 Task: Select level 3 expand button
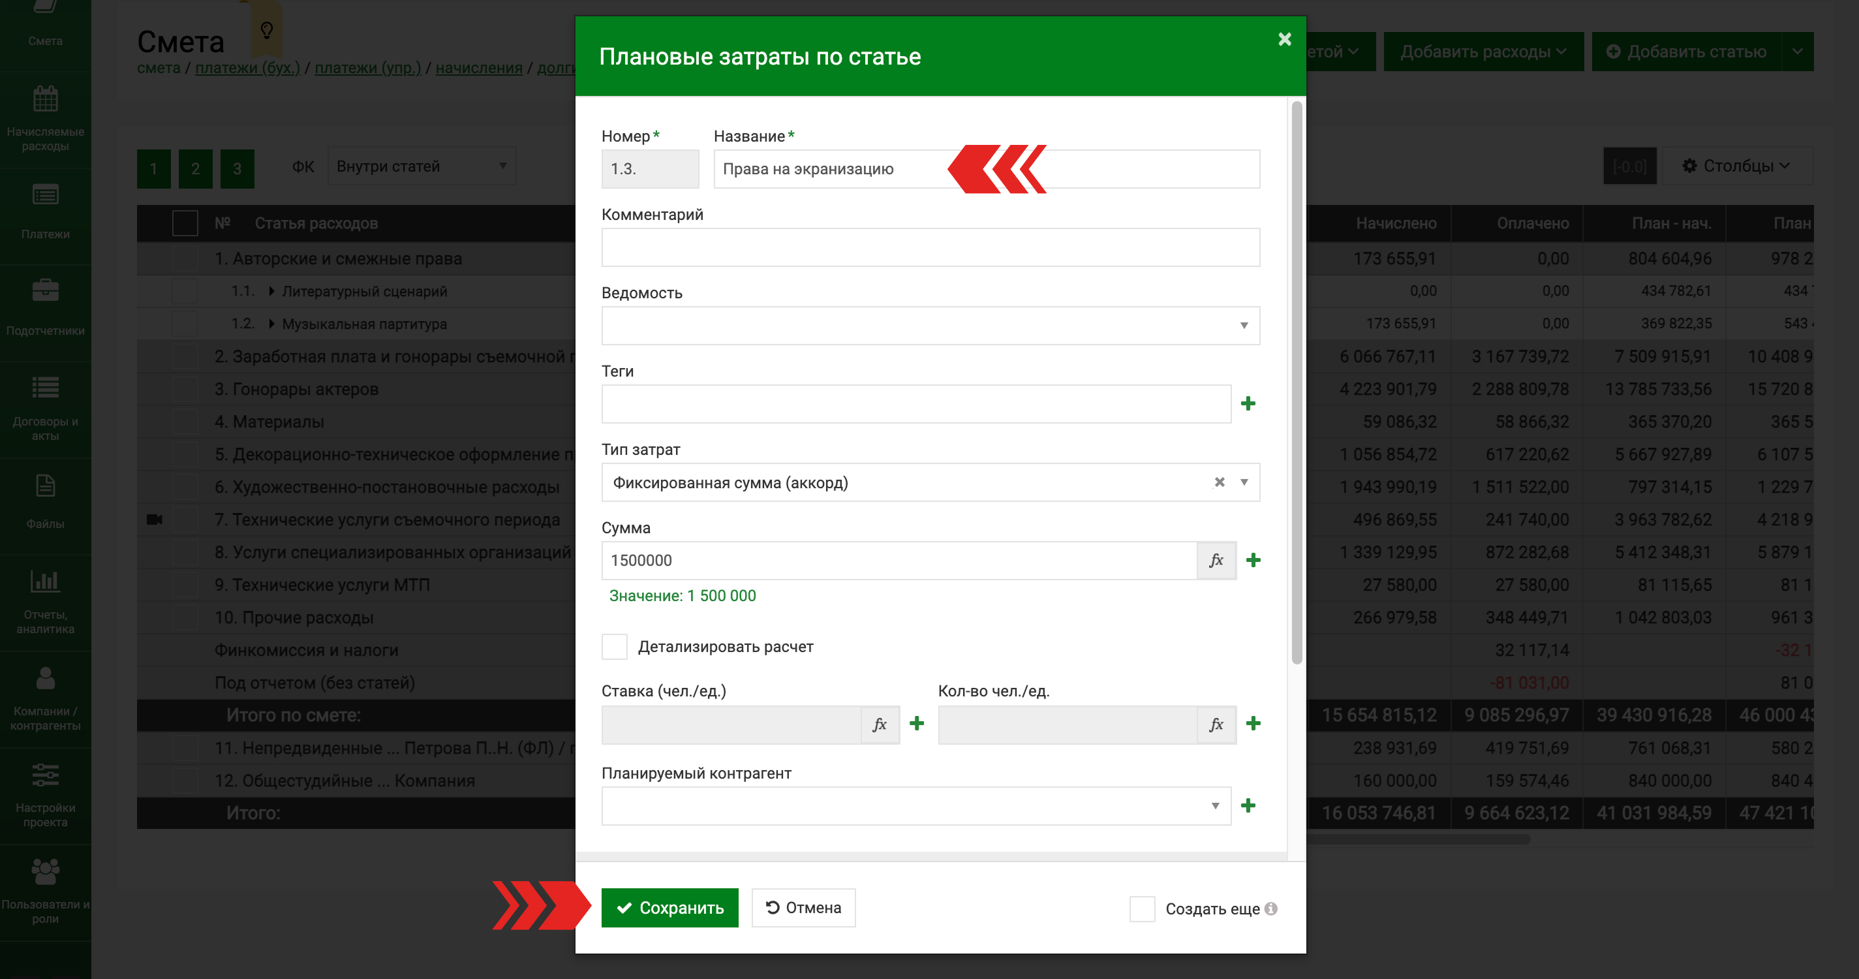coord(238,169)
